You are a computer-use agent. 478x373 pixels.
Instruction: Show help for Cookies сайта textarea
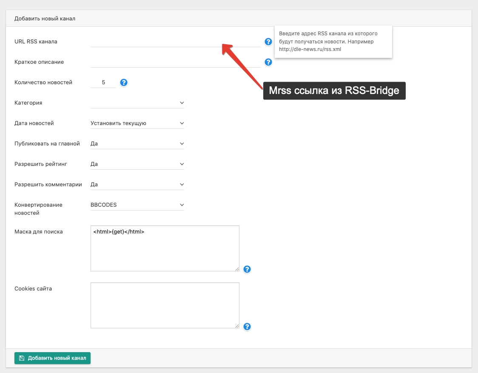click(247, 327)
